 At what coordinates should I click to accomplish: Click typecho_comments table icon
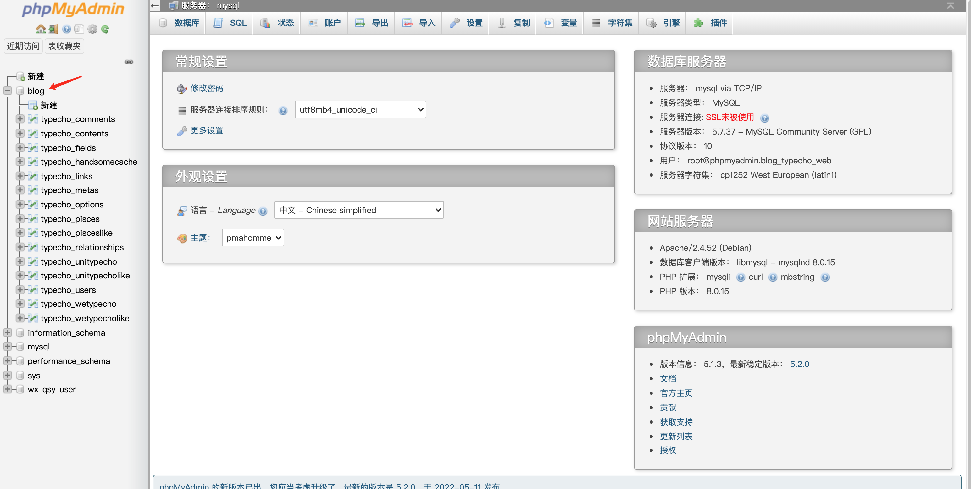click(33, 119)
